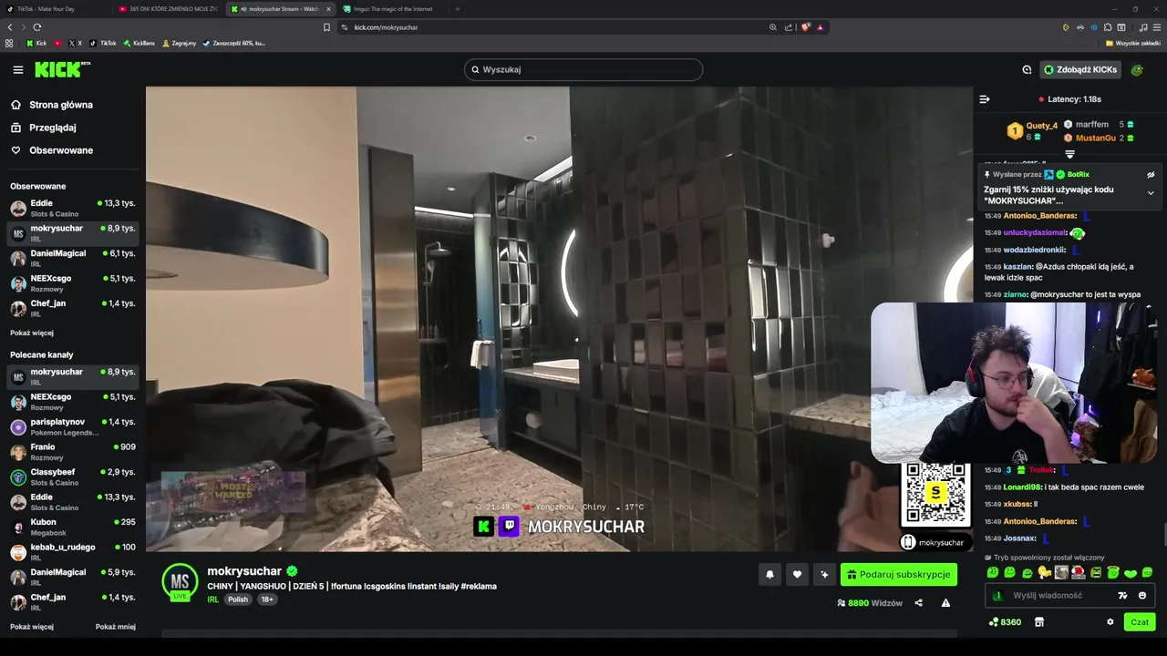Open the Kick hamburger sidebar menu
The width and height of the screenshot is (1167, 656).
pyautogui.click(x=17, y=69)
